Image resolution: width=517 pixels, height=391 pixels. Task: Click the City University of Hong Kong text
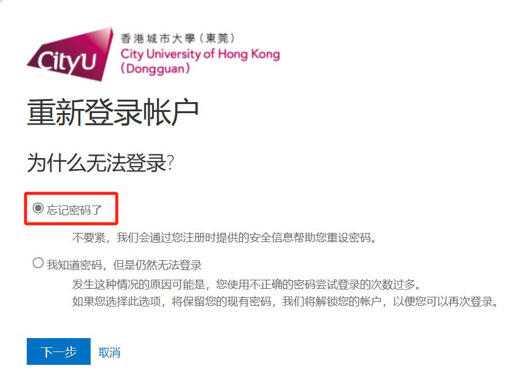click(200, 54)
